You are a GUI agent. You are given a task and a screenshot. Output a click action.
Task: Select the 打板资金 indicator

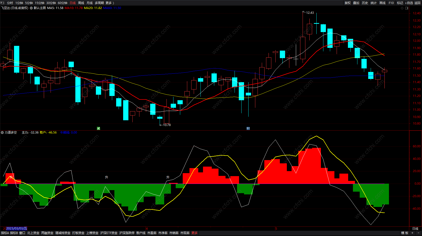point(78,233)
